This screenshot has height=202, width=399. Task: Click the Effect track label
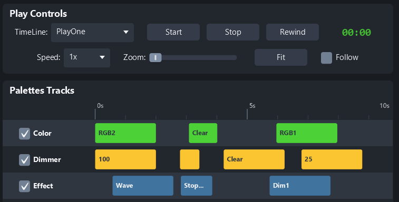43,186
